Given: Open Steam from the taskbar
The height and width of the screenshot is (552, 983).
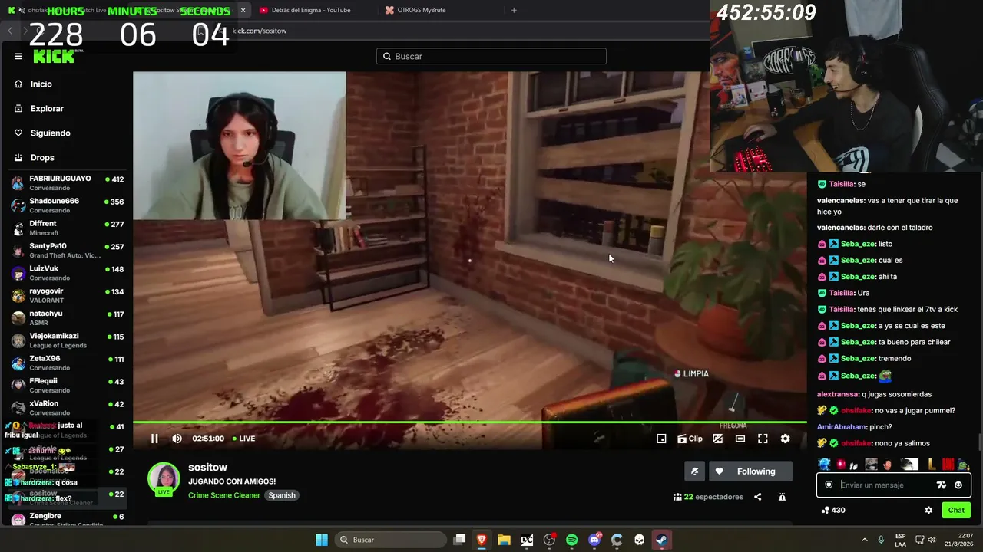Looking at the screenshot, I should (661, 540).
